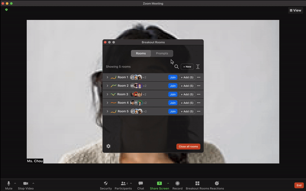Open breakout room settings gear
This screenshot has height=191, width=306.
[108, 146]
